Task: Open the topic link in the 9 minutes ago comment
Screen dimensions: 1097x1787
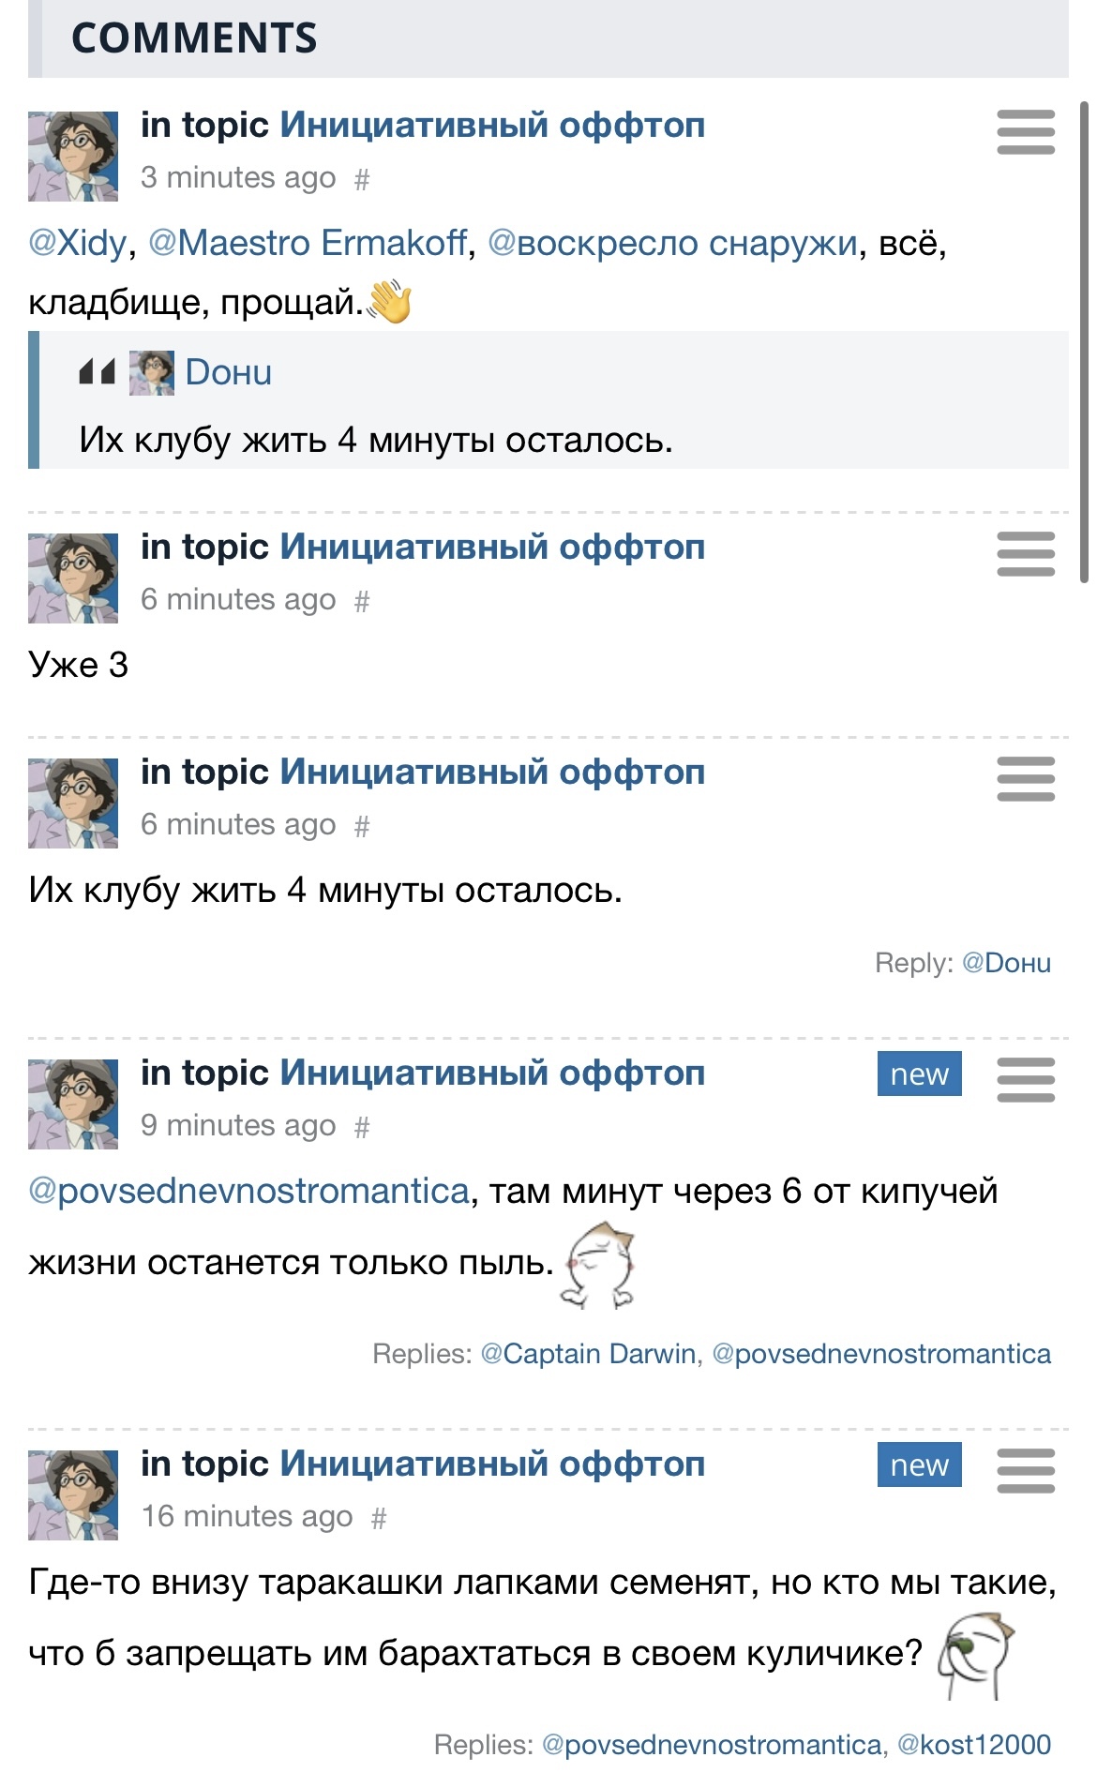Action: pyautogui.click(x=492, y=1073)
